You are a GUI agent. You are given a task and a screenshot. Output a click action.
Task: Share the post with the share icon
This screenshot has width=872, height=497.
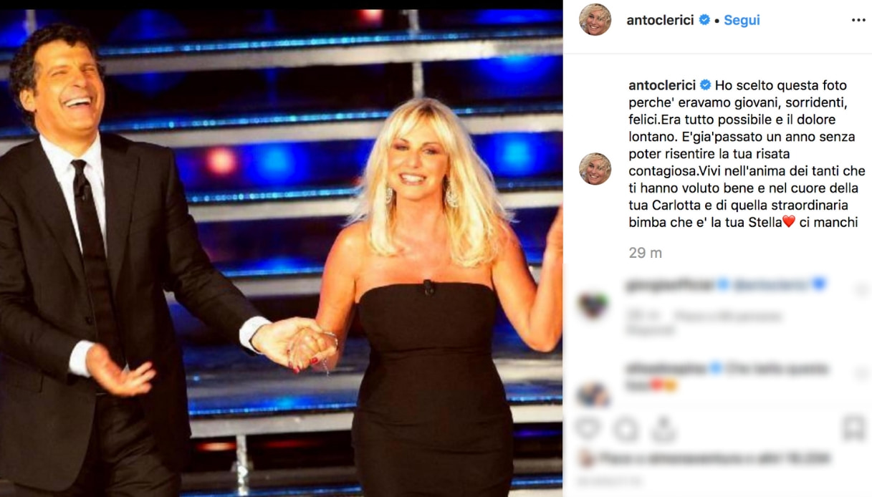[663, 428]
